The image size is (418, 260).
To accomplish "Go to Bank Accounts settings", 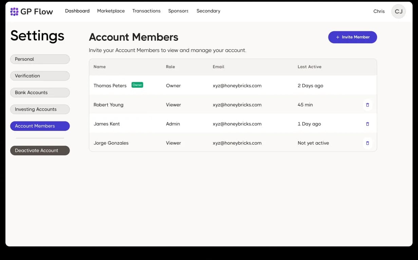I will pyautogui.click(x=40, y=92).
